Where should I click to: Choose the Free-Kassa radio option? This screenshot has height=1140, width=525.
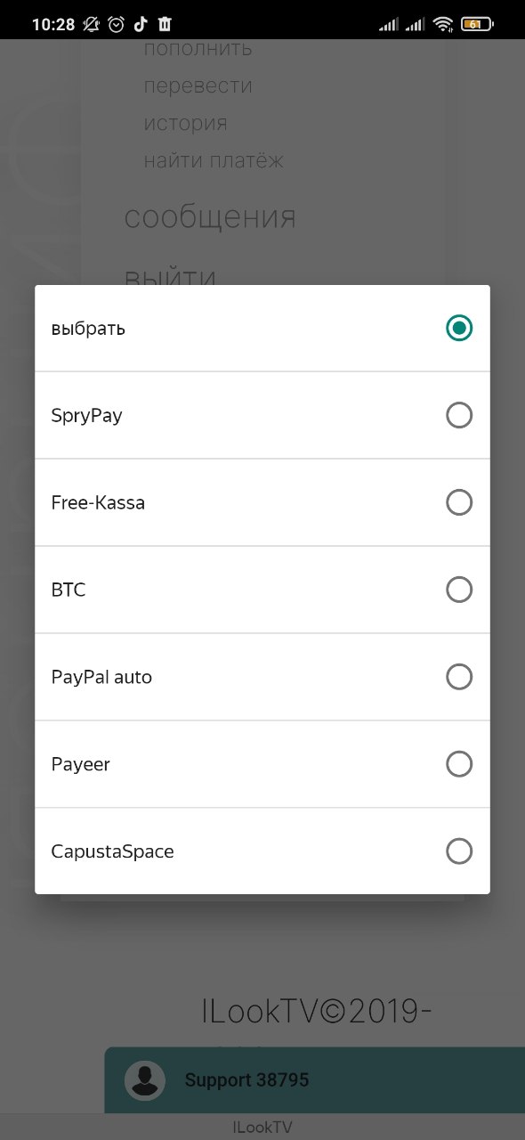coord(459,502)
